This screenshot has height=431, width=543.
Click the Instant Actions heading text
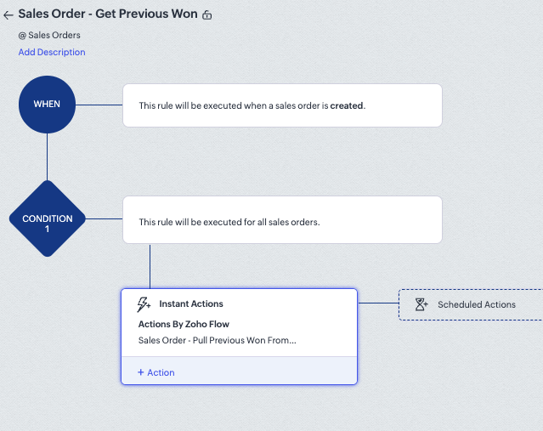pyautogui.click(x=191, y=303)
